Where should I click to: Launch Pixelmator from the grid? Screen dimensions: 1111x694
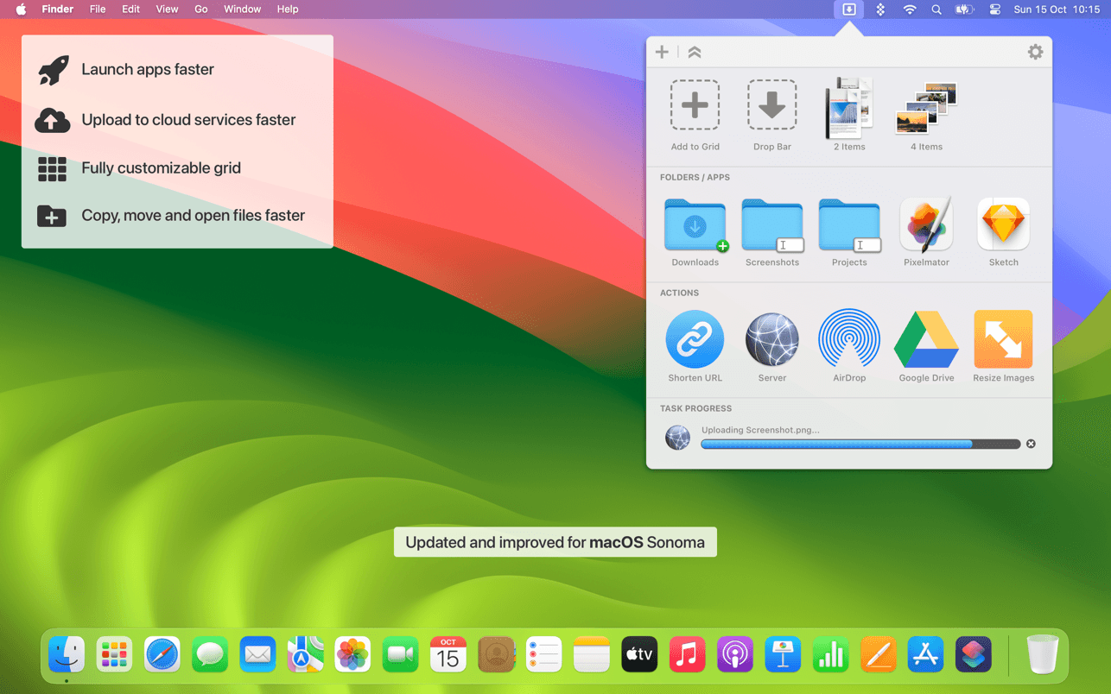[x=925, y=224]
